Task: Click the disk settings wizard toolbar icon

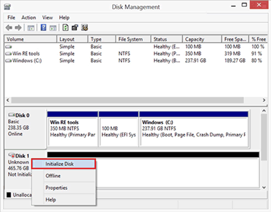Action: [x=85, y=28]
